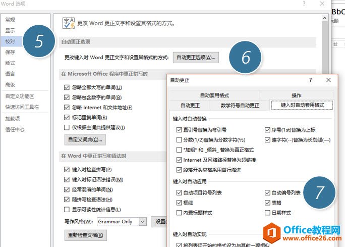This screenshot has height=247, width=345.
Task: Click the help question mark in Word Options title bar
Action: click(x=304, y=4)
